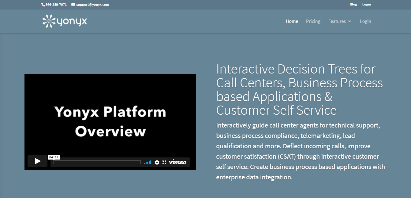Play the Yonyx Platform Overview video
Screen dimensions: 411x198
click(x=38, y=161)
